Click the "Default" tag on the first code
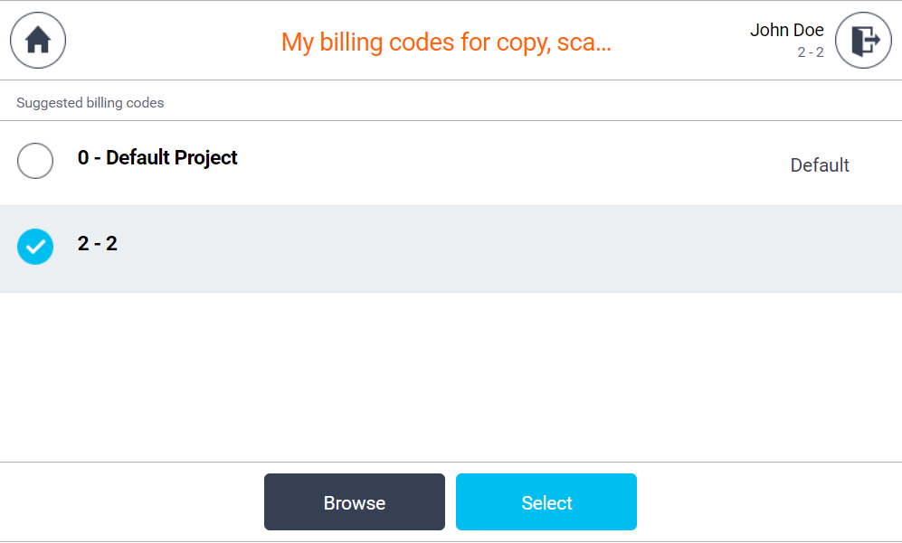 pyautogui.click(x=820, y=165)
